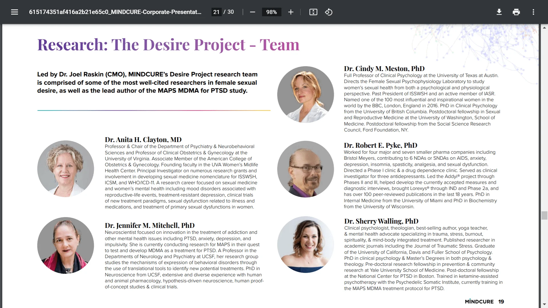This screenshot has width=548, height=308.
Task: Click the intro text "Led by Dr. Joel Raskin (CMO)"
Action: [x=82, y=74]
